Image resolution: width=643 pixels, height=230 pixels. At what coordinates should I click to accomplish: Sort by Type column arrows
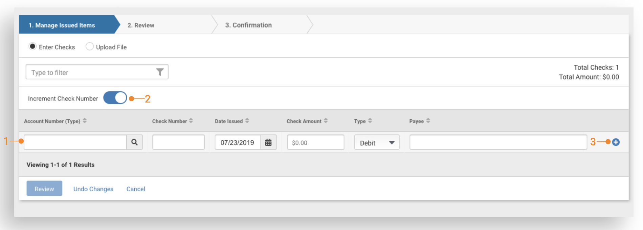(370, 121)
